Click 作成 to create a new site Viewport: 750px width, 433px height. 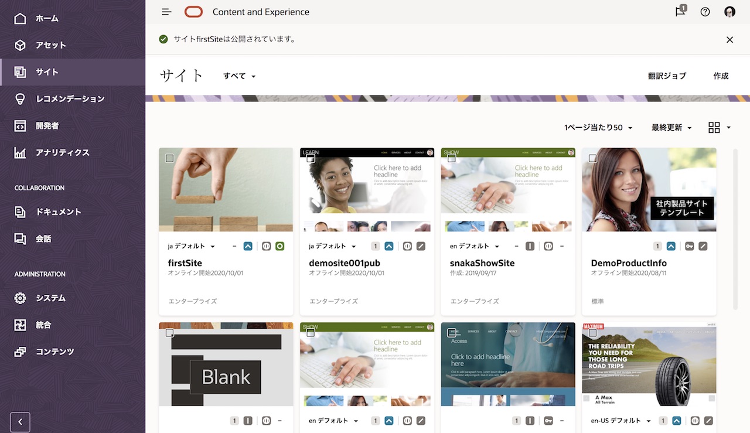tap(720, 76)
